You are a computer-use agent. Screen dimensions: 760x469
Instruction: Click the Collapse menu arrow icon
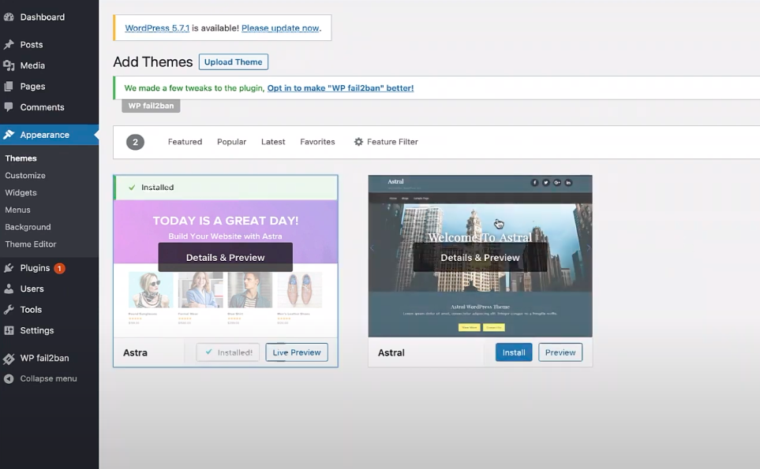click(9, 378)
